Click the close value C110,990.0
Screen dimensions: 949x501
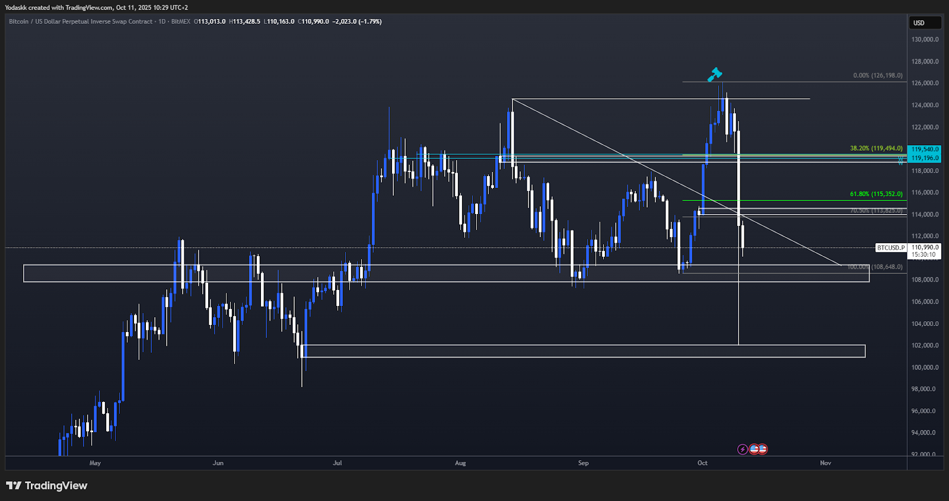pos(313,21)
